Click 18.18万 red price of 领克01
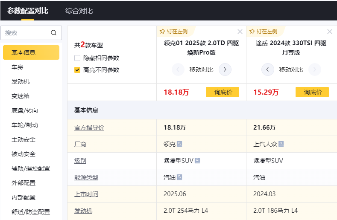Image resolution: width=337 pixels, height=220 pixels. coord(176,92)
